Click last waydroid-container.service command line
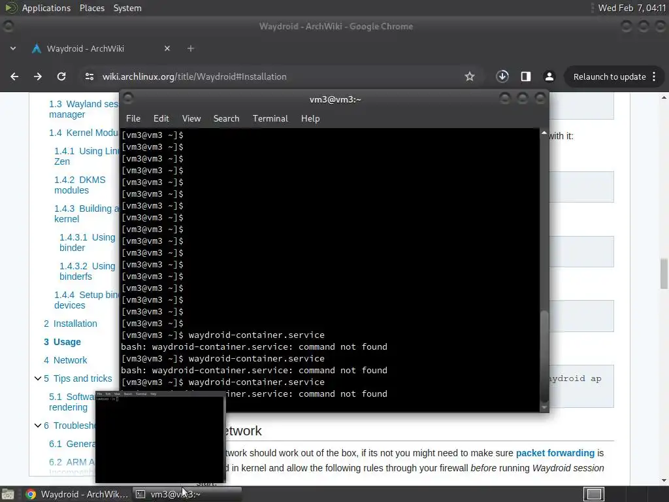 (x=223, y=382)
